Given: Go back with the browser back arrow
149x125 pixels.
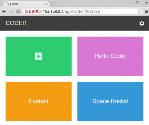Looking at the screenshot, I should coord(4,12).
